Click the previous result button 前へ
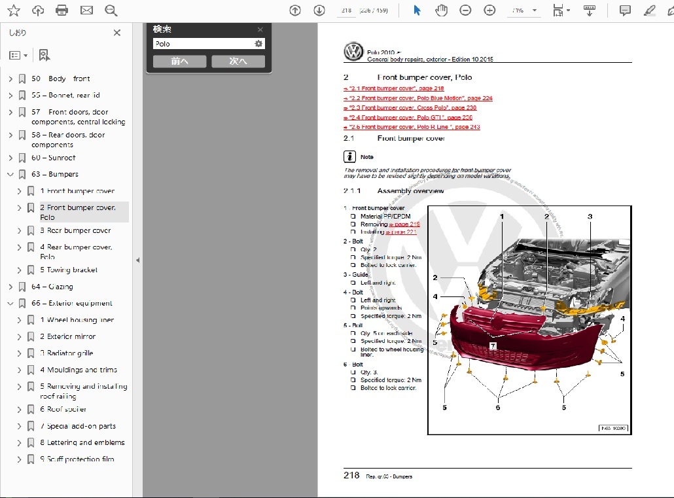The width and height of the screenshot is (674, 498). click(x=180, y=61)
